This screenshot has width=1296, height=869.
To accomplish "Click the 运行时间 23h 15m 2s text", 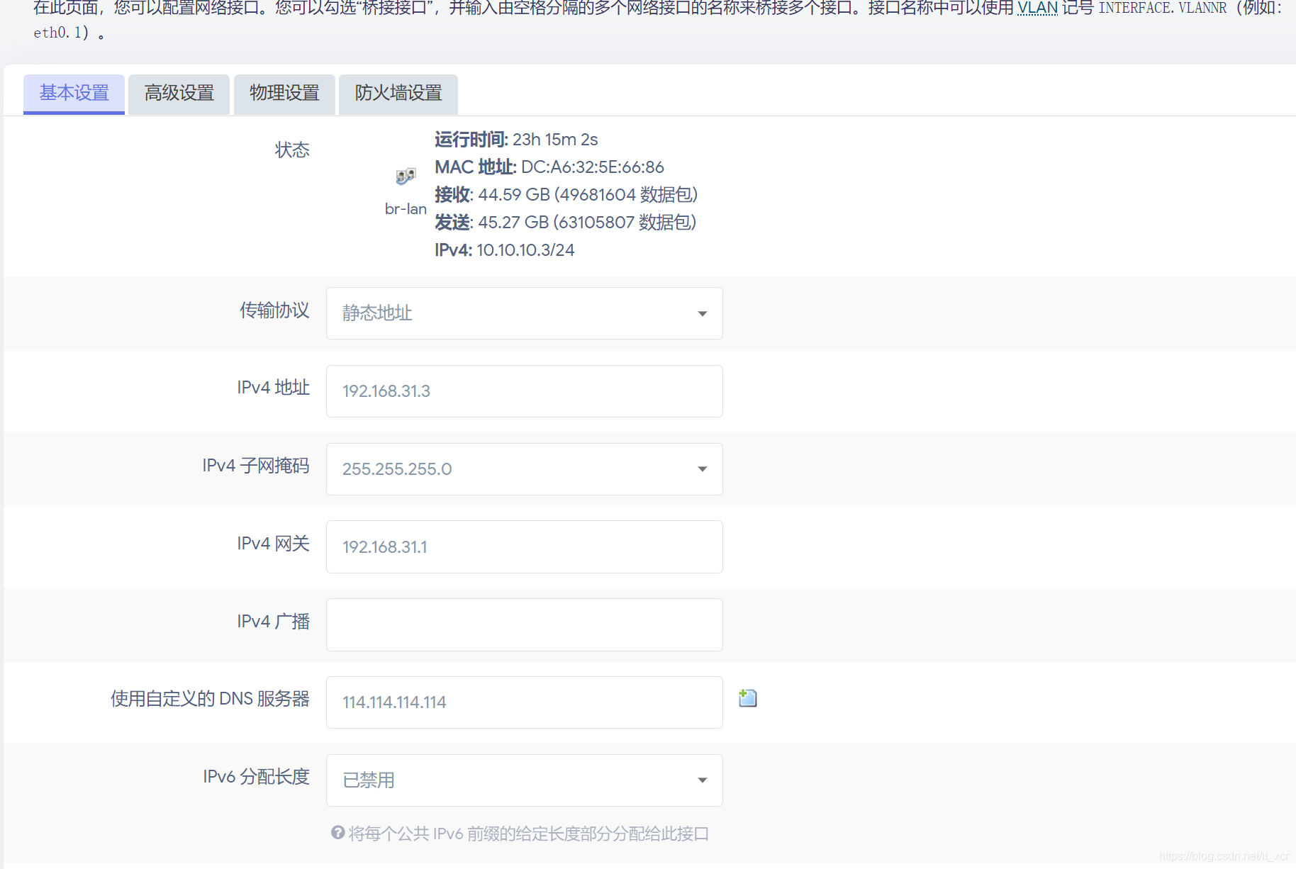I will [x=516, y=140].
